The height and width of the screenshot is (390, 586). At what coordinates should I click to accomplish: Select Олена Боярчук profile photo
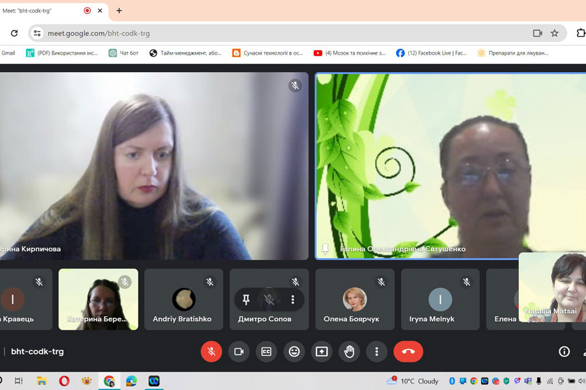[x=355, y=299]
